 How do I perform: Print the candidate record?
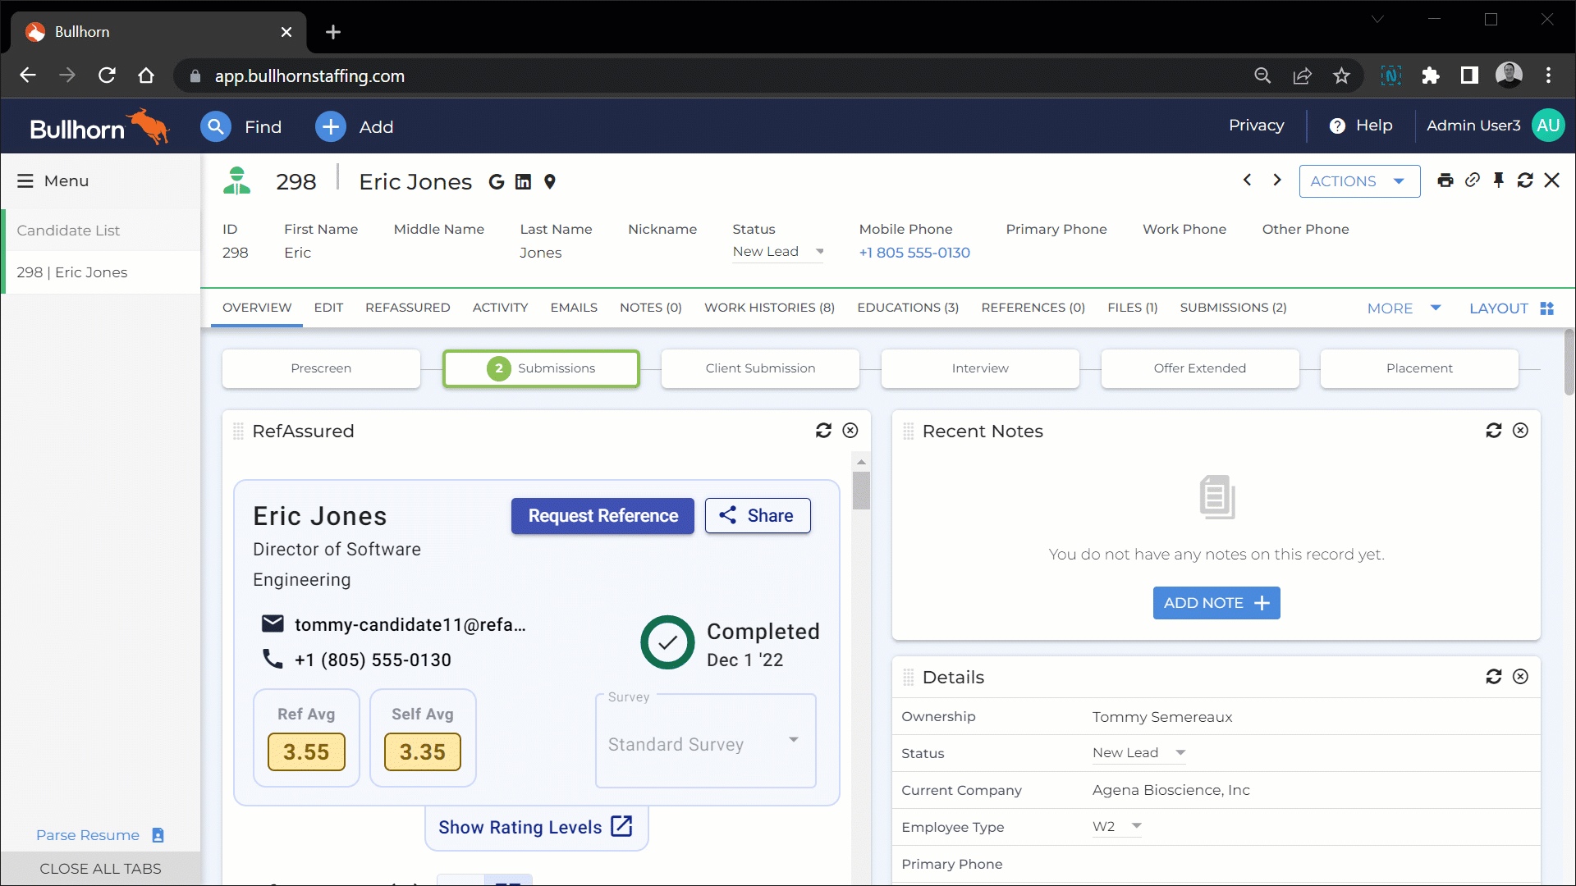coord(1445,180)
